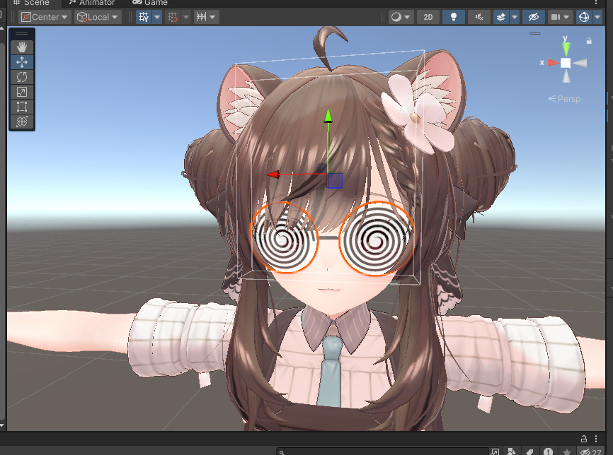Open Local handle rotation dropdown
Viewport: 613px width, 455px height.
[98, 17]
